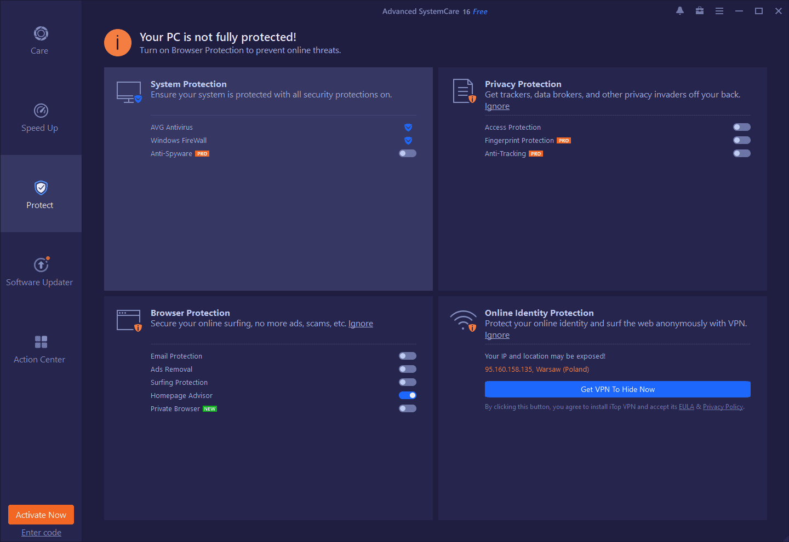This screenshot has height=542, width=789.
Task: Toggle the Fingerprint Protection switch
Action: [742, 140]
